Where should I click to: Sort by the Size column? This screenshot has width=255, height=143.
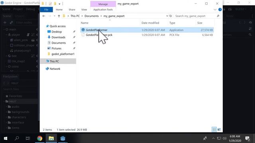coord(200,23)
